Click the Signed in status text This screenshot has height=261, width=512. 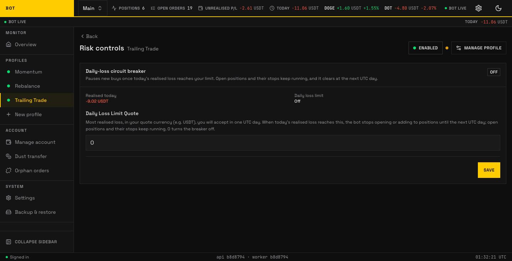pyautogui.click(x=19, y=257)
